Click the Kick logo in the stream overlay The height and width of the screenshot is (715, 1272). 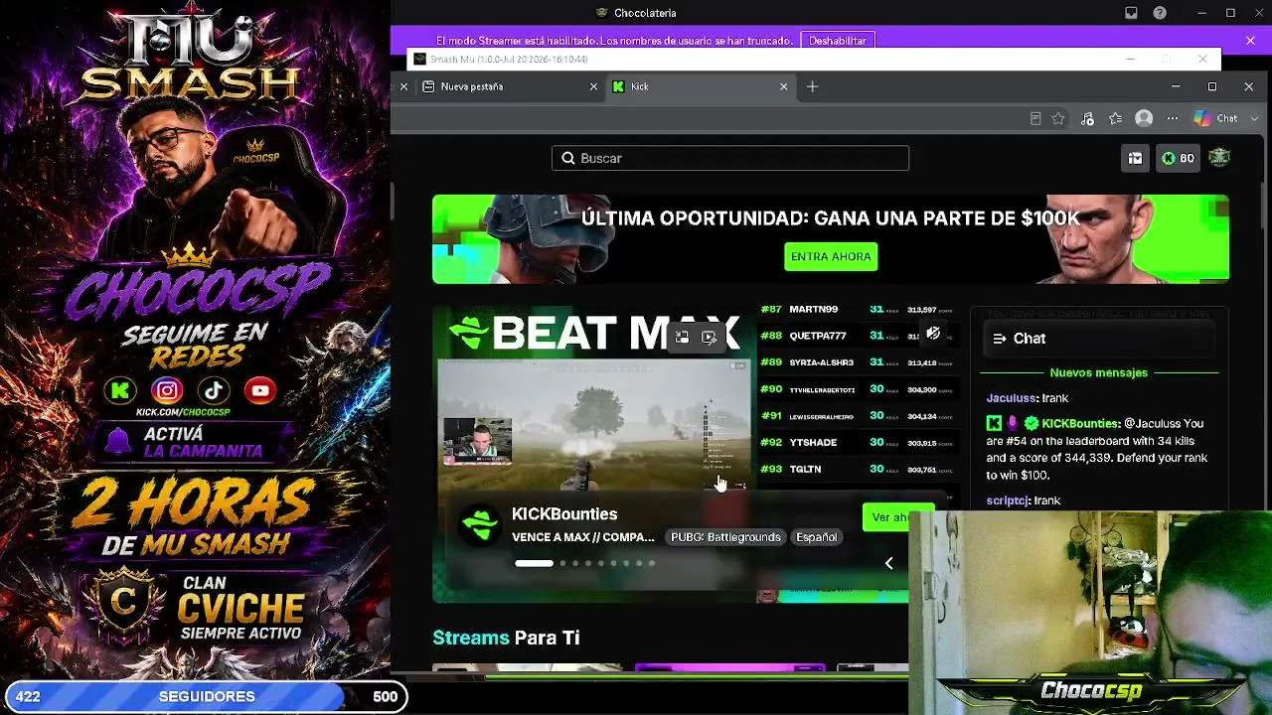pos(120,390)
